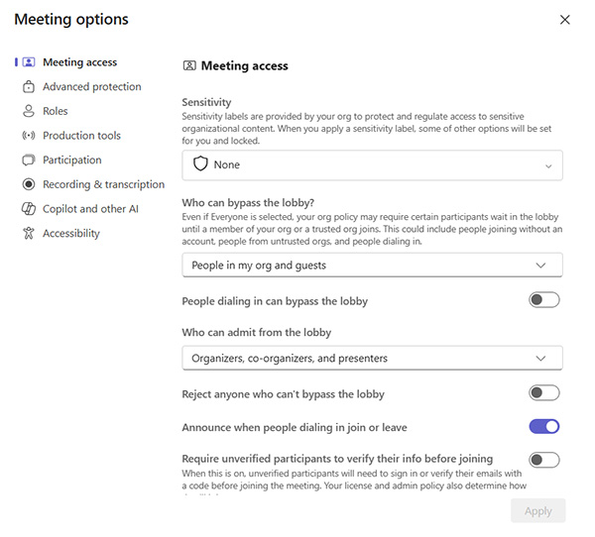
Task: Click chevron beside People in my org and guests
Action: (540, 266)
